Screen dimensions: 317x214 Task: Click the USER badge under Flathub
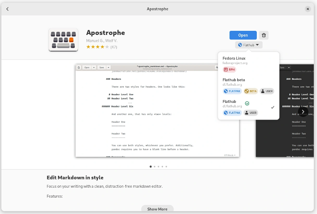click(251, 113)
